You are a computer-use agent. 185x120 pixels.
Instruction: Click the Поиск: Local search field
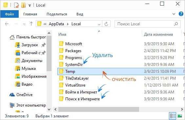148,24
